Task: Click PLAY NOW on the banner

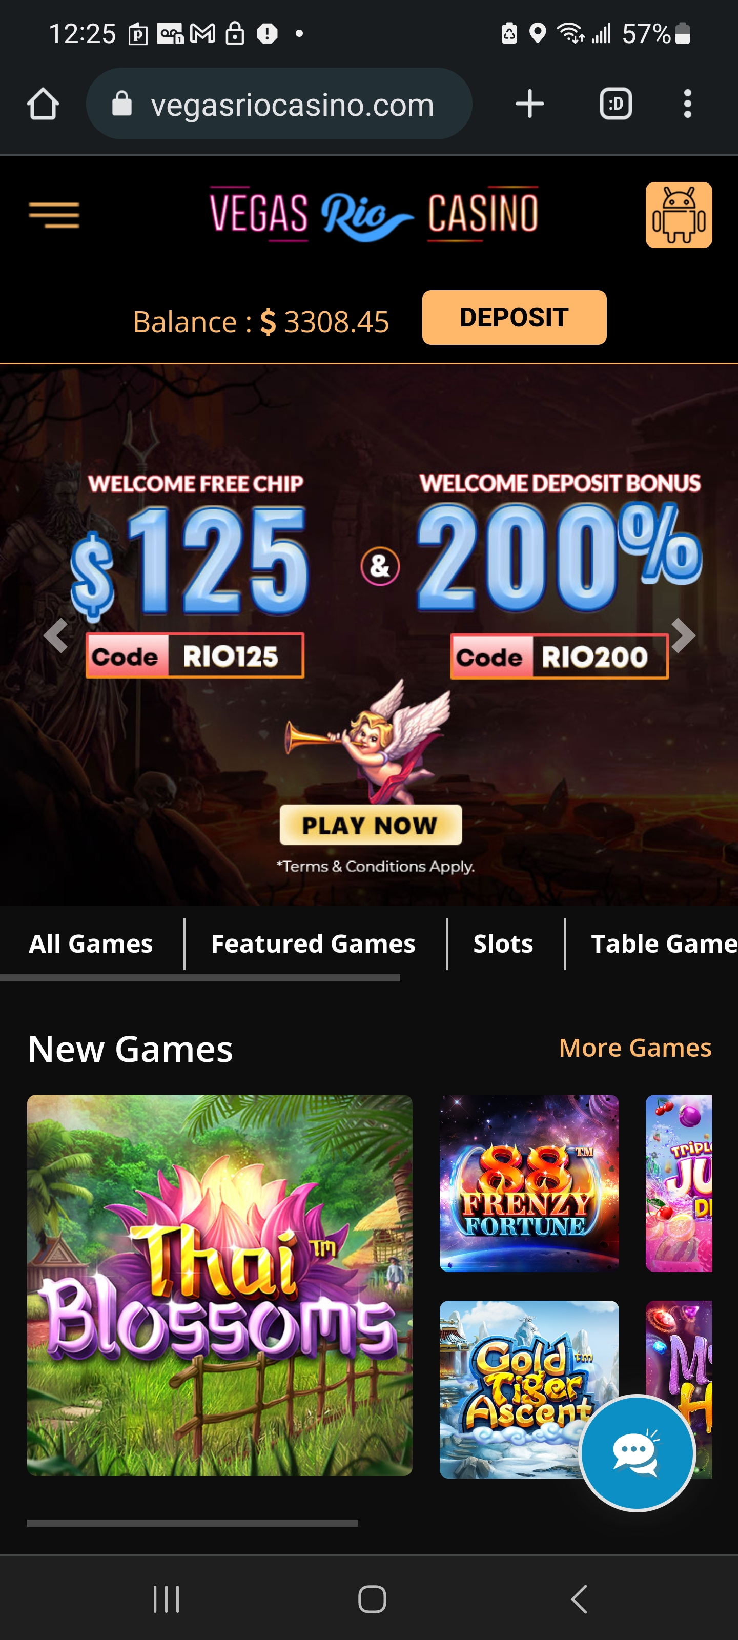Action: 371,825
